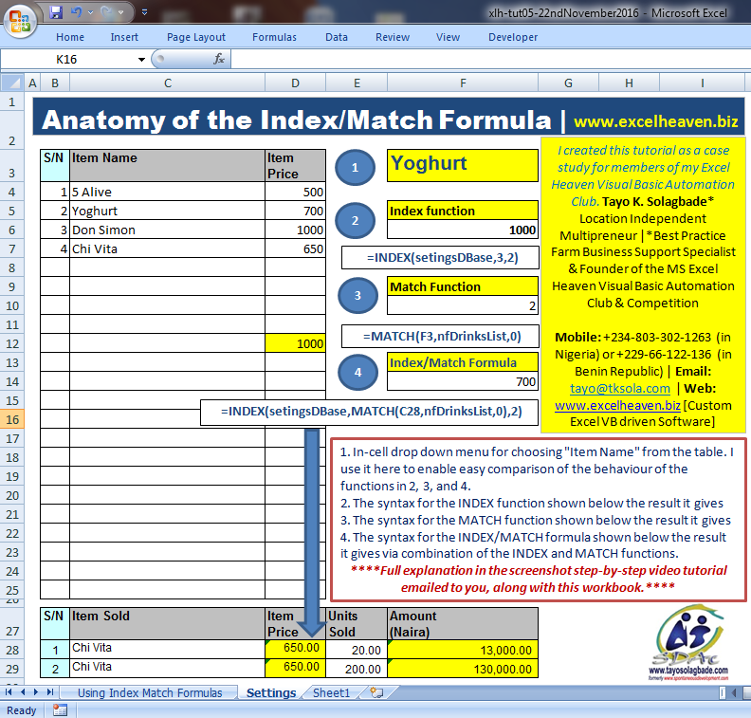Expand the Name Box dropdown arrow
The image size is (751, 718).
coord(141,60)
